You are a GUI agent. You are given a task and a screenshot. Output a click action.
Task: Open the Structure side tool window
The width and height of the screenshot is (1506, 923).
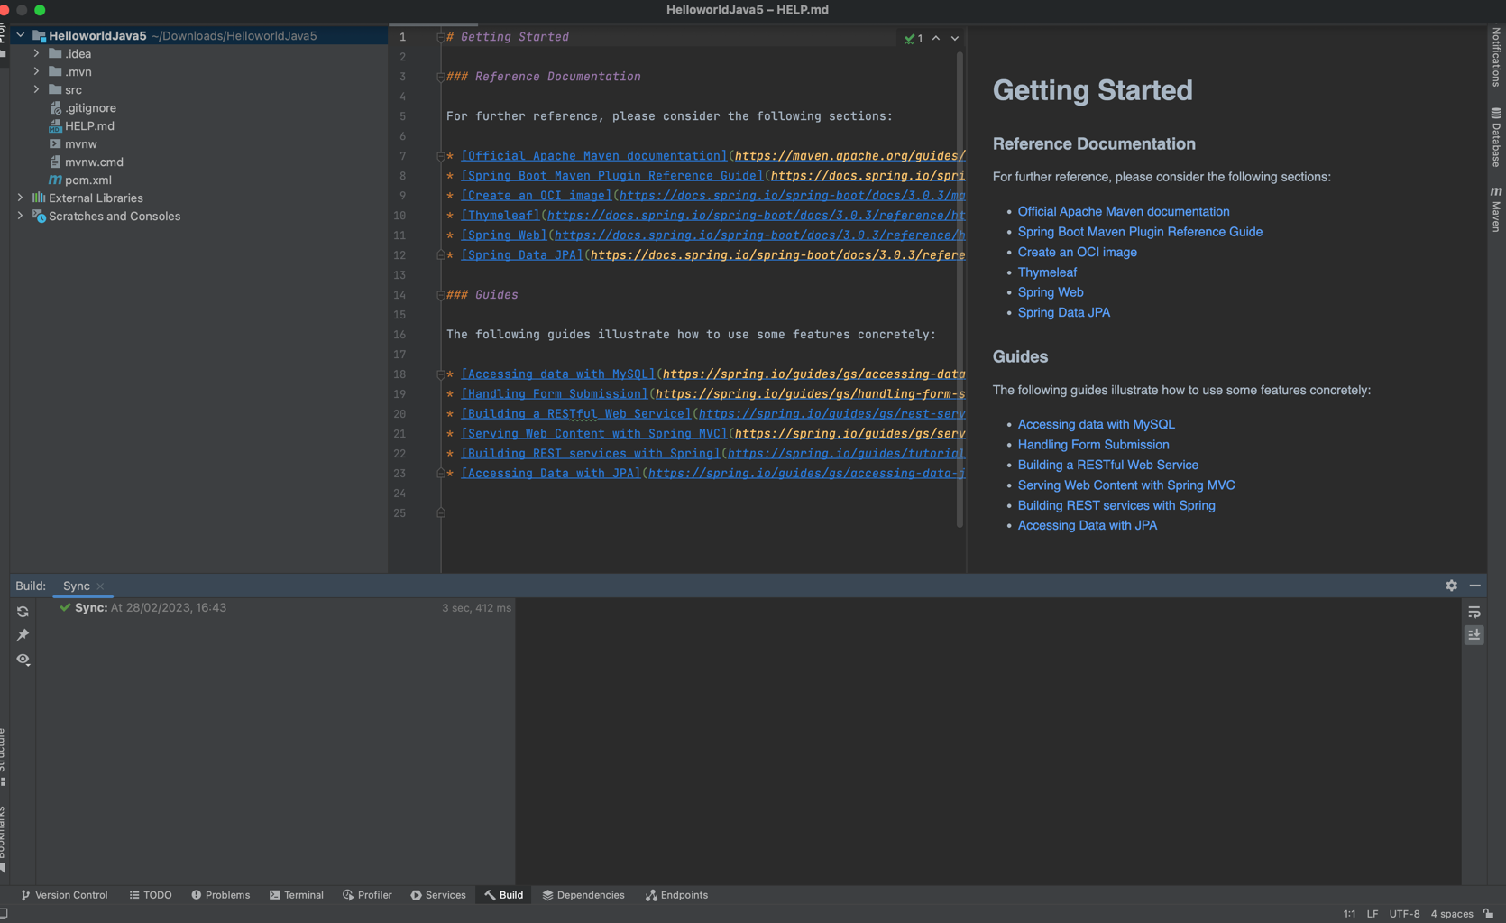[x=4, y=756]
